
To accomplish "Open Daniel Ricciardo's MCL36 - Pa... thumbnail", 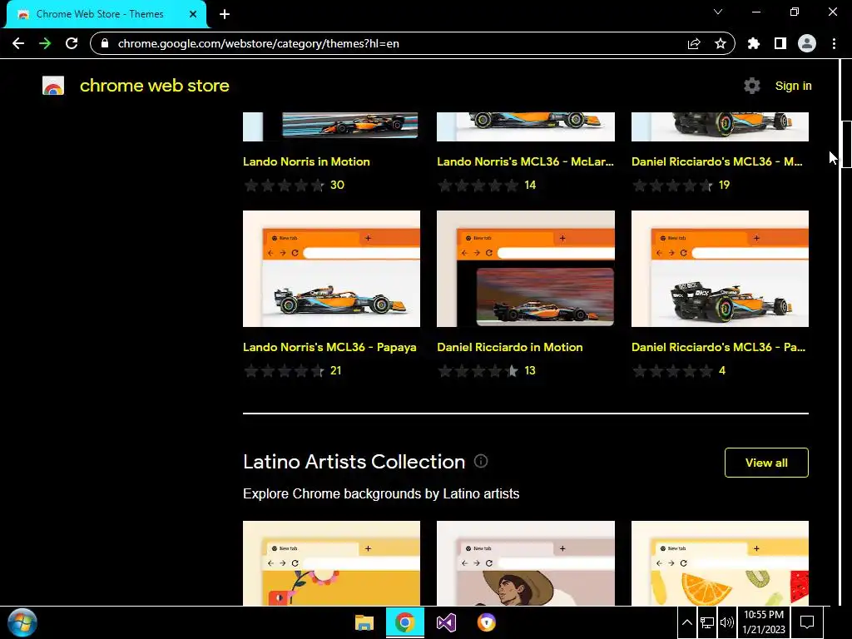I will point(720,269).
